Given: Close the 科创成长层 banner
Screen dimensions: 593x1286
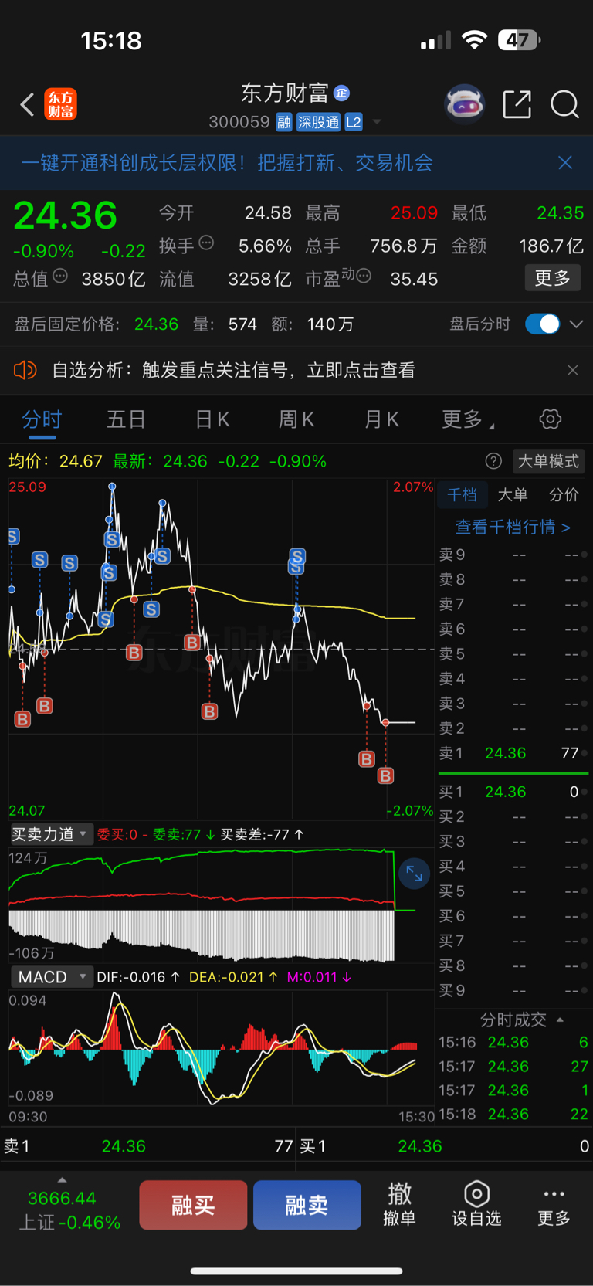Looking at the screenshot, I should [565, 162].
